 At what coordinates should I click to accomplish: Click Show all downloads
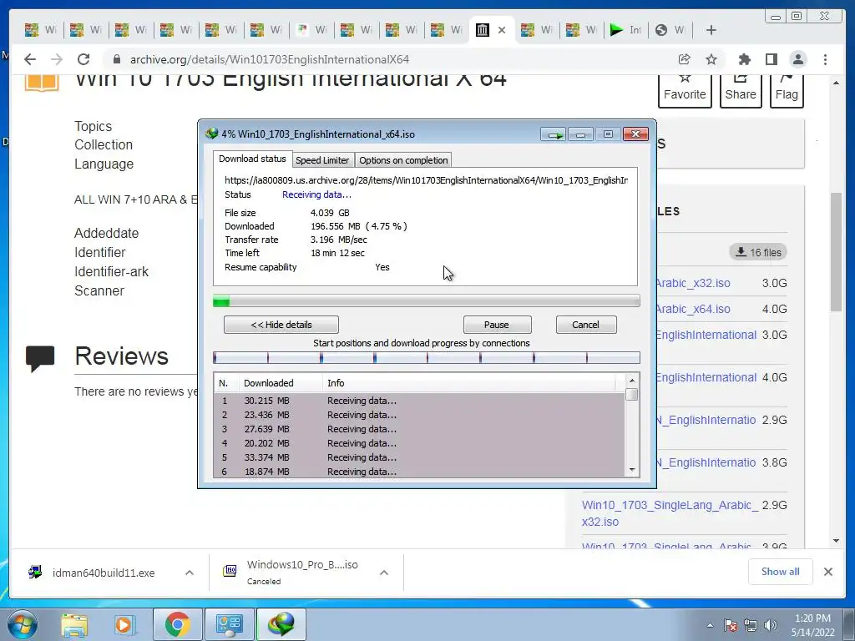click(x=781, y=571)
